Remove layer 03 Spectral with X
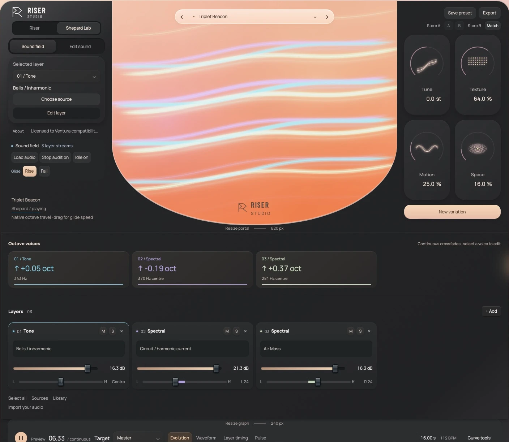Screen dimensions: 509x442 coord(369,331)
